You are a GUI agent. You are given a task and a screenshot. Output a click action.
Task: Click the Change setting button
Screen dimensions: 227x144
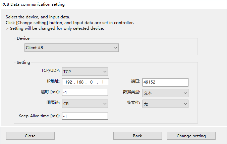(x=191, y=136)
